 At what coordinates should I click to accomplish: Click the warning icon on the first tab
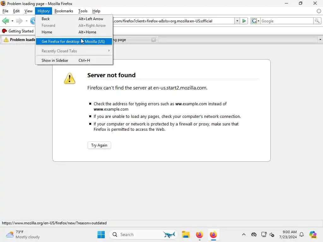6,40
